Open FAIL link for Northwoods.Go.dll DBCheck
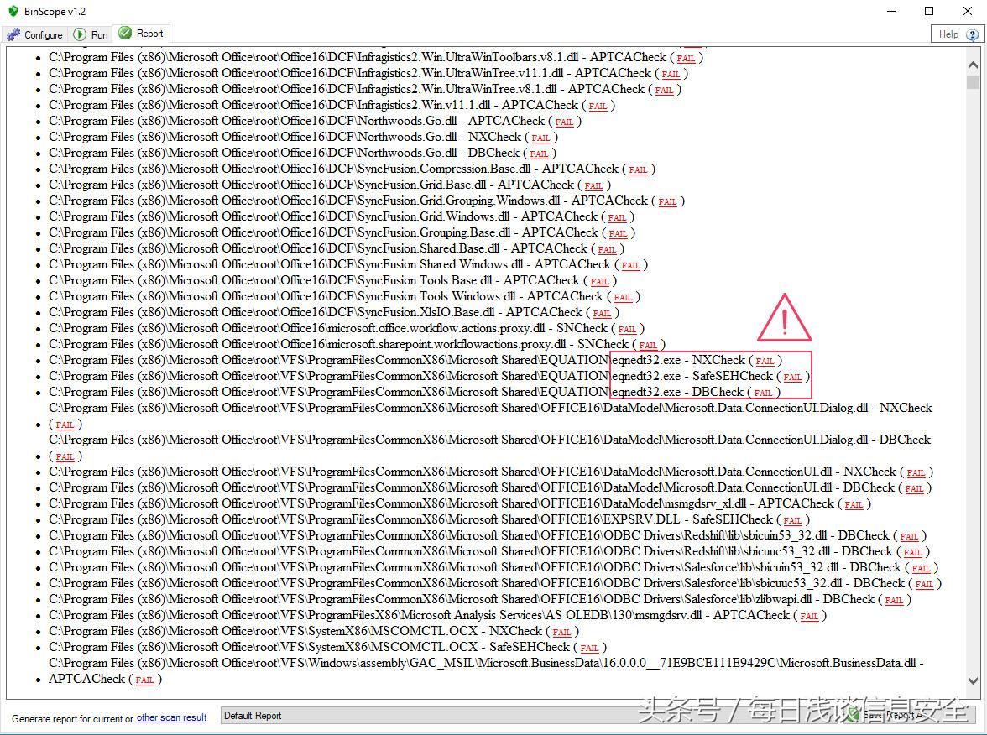 coord(539,154)
